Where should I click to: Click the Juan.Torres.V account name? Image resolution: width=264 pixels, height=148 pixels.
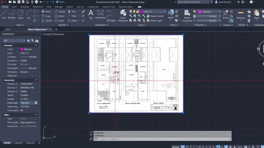(225, 2)
